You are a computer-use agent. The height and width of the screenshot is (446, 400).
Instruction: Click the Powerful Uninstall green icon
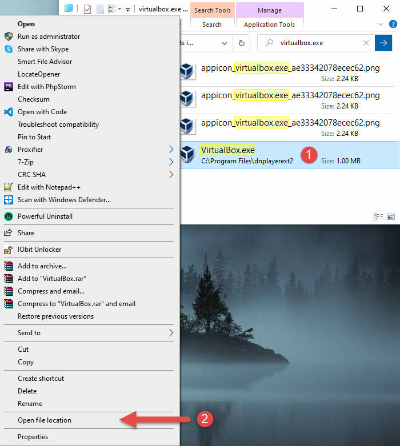[9, 216]
